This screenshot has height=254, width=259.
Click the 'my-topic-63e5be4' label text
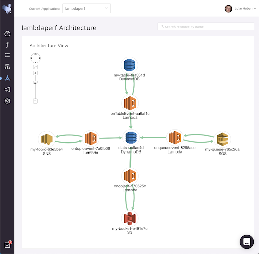click(47, 149)
